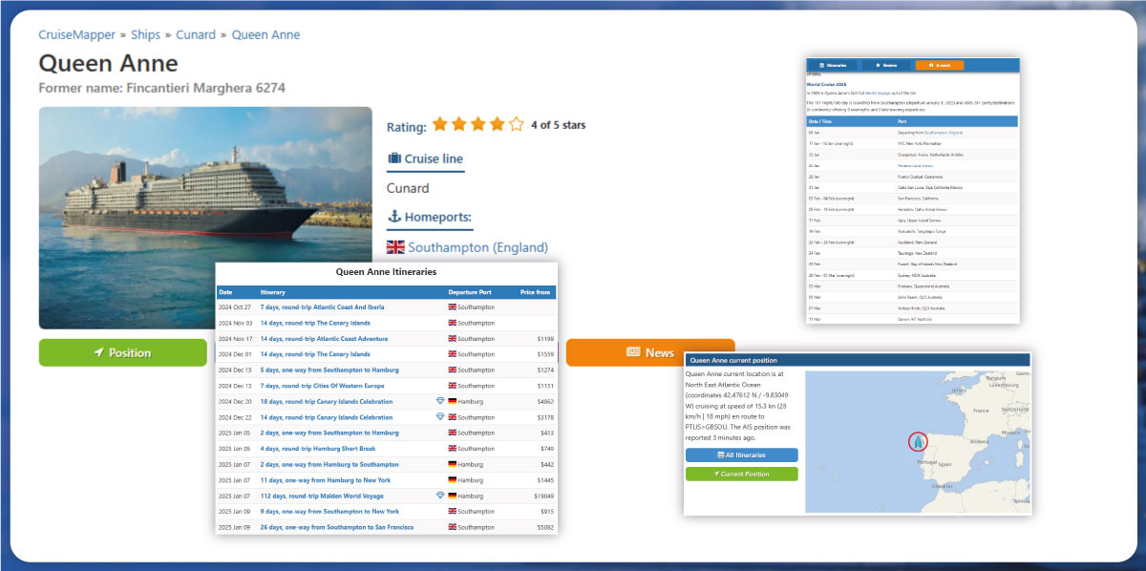Viewport: 1146px width, 571px height.
Task: Click the Queen Anne ship photo
Action: [205, 218]
